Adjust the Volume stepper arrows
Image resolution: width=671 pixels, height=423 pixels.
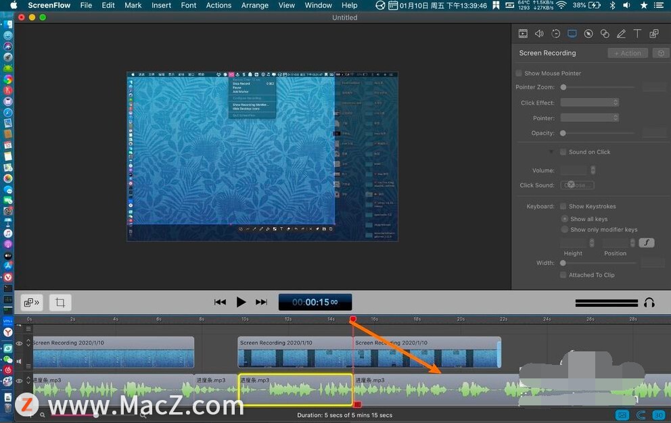pyautogui.click(x=593, y=170)
